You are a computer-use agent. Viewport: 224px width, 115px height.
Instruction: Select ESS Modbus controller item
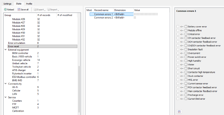(x=24, y=77)
